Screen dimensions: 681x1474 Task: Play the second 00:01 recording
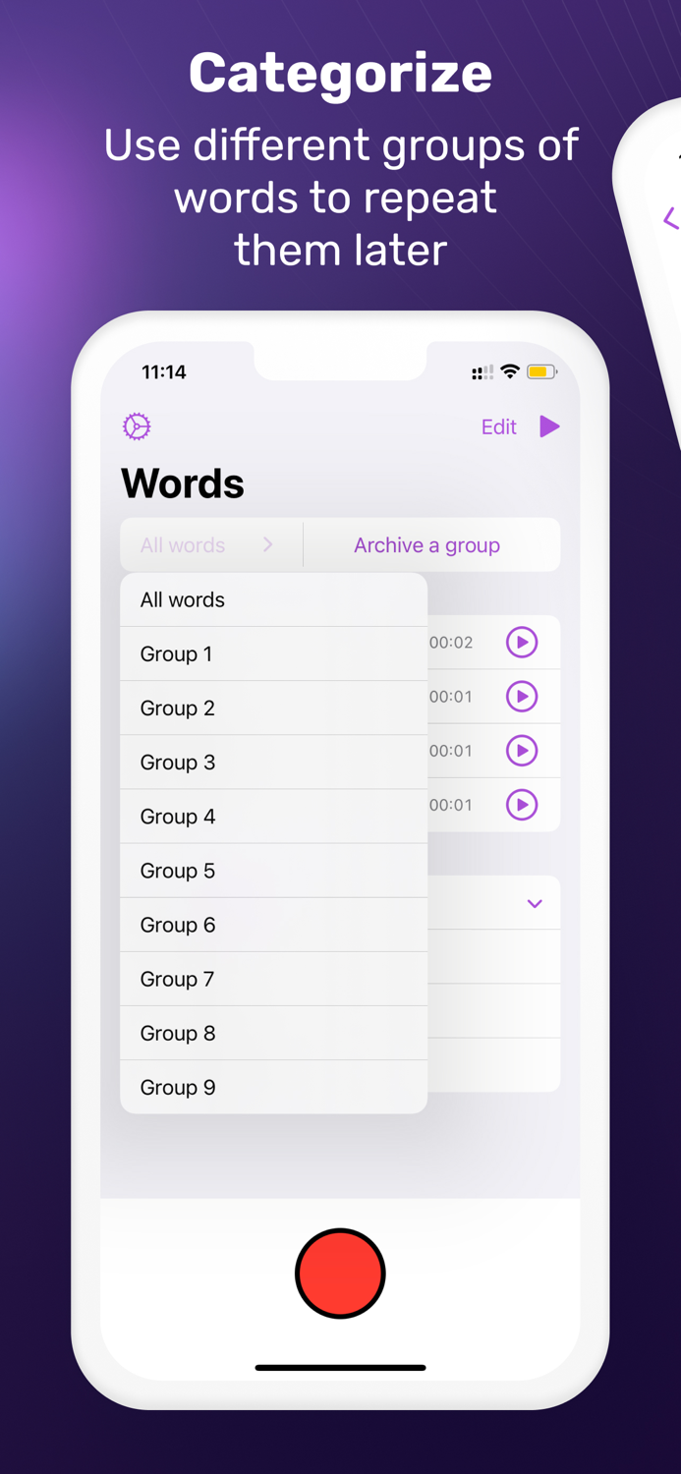pos(522,751)
